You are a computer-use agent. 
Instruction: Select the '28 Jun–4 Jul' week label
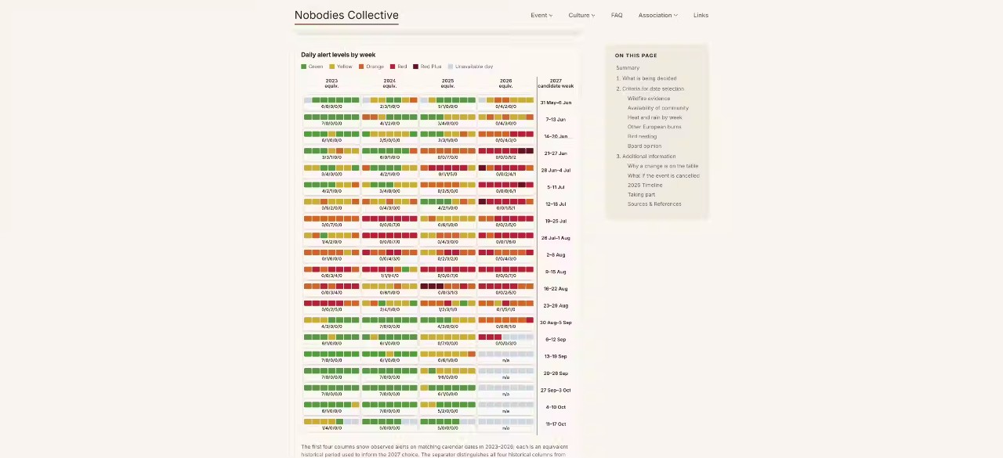(x=556, y=170)
